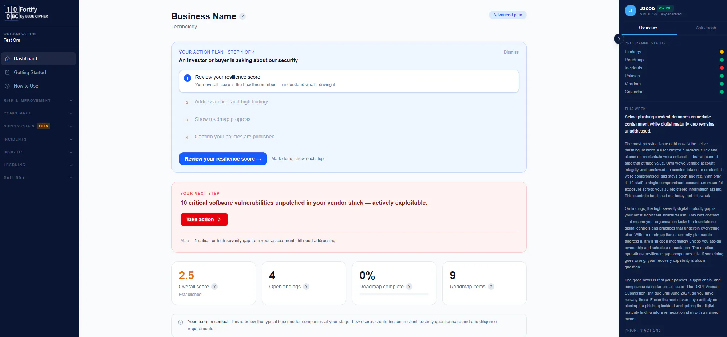727x337 pixels.
Task: Click the Getting Started clipboard icon
Action: click(7, 73)
